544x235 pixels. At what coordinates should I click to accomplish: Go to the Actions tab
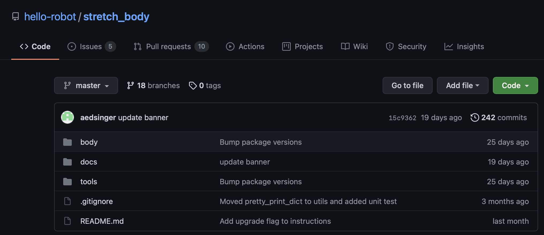[245, 46]
